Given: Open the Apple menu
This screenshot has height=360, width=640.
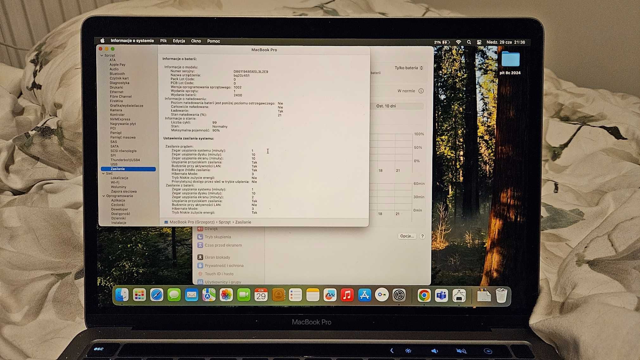Looking at the screenshot, I should tap(102, 40).
